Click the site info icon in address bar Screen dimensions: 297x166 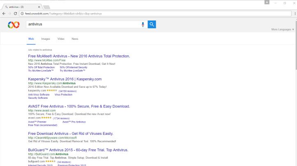(x=22, y=14)
